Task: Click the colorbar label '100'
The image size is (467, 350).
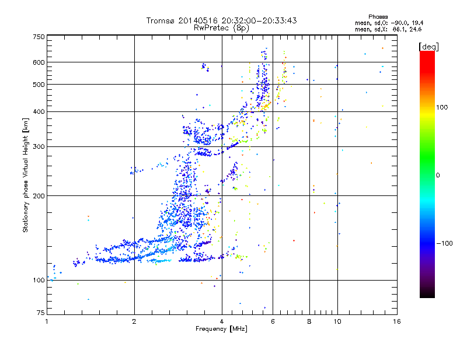Action: (x=442, y=107)
